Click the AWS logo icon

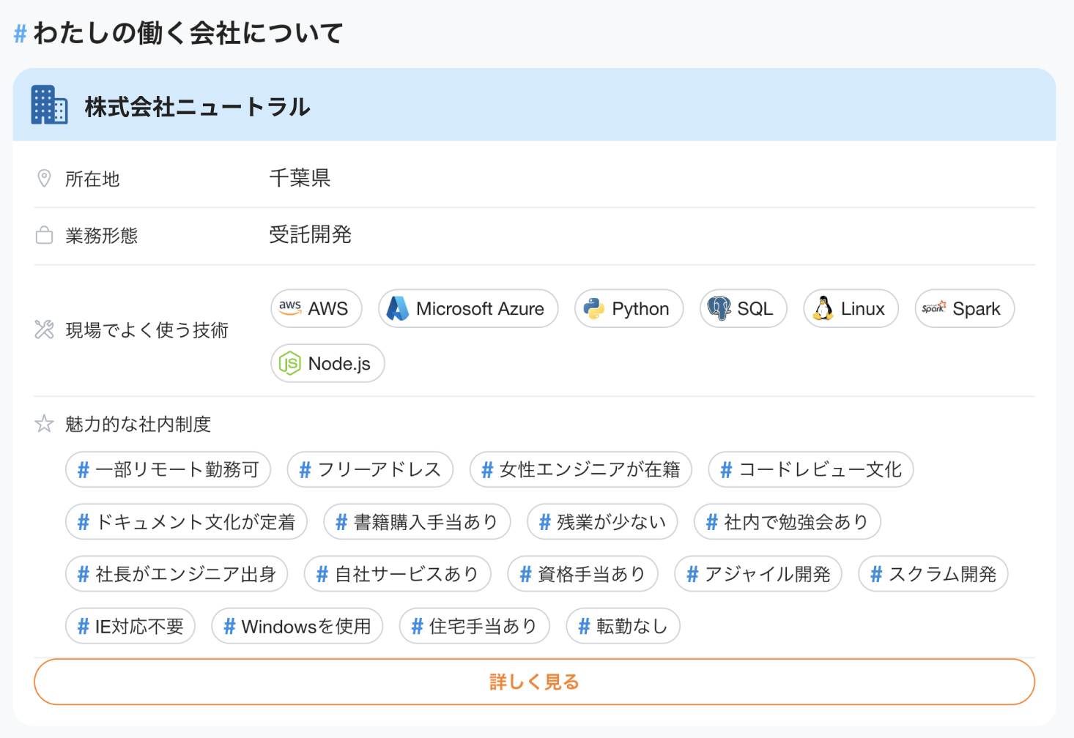290,308
